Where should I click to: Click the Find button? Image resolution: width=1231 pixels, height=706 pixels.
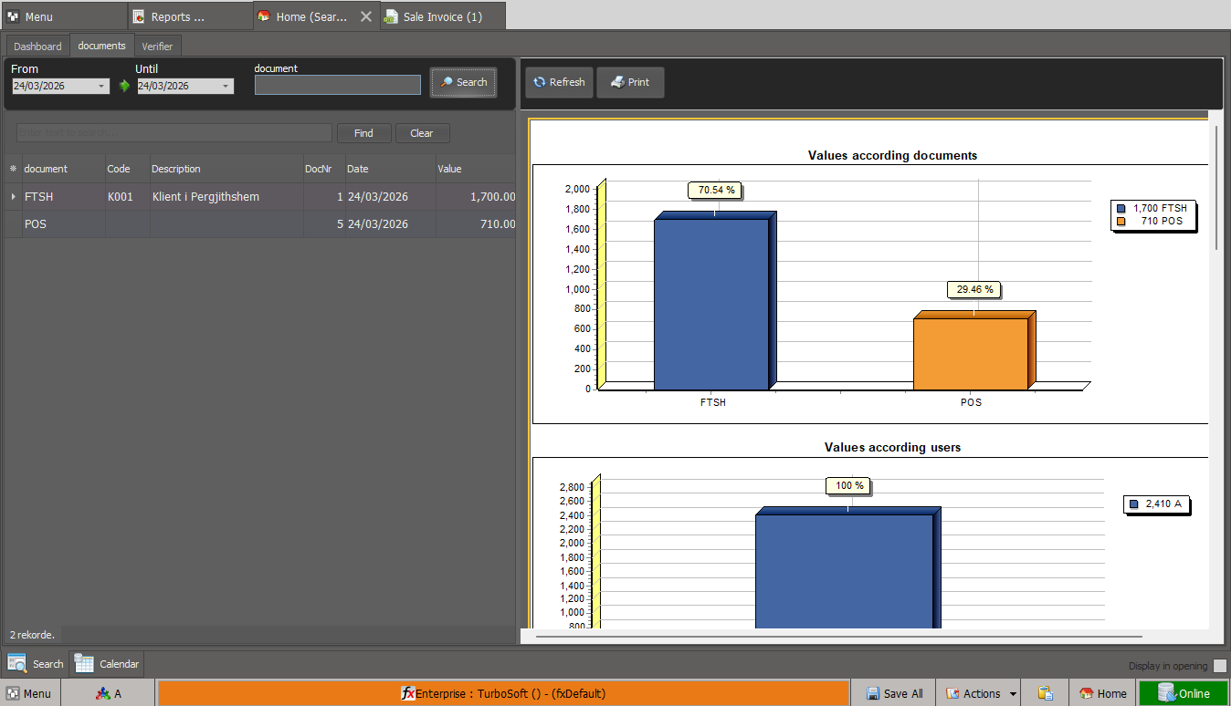pos(363,133)
